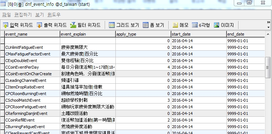
Task: Open the 출력 위자드 export wizard icon
Action: pyautogui.click(x=39, y=25)
